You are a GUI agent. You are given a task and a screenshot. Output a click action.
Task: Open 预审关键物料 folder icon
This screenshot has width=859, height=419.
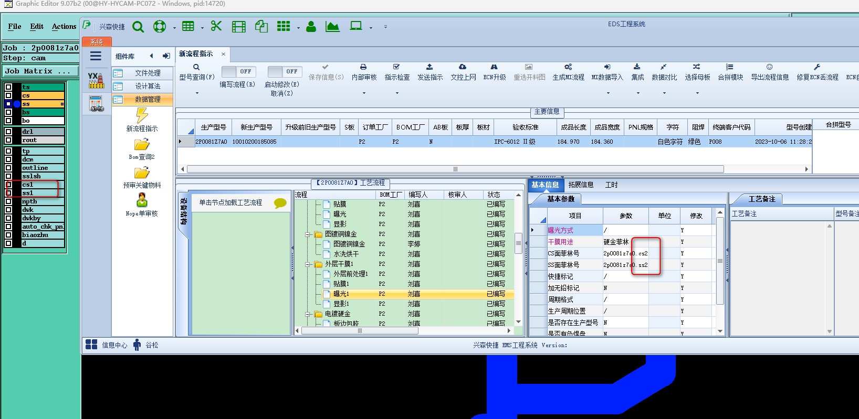(142, 173)
